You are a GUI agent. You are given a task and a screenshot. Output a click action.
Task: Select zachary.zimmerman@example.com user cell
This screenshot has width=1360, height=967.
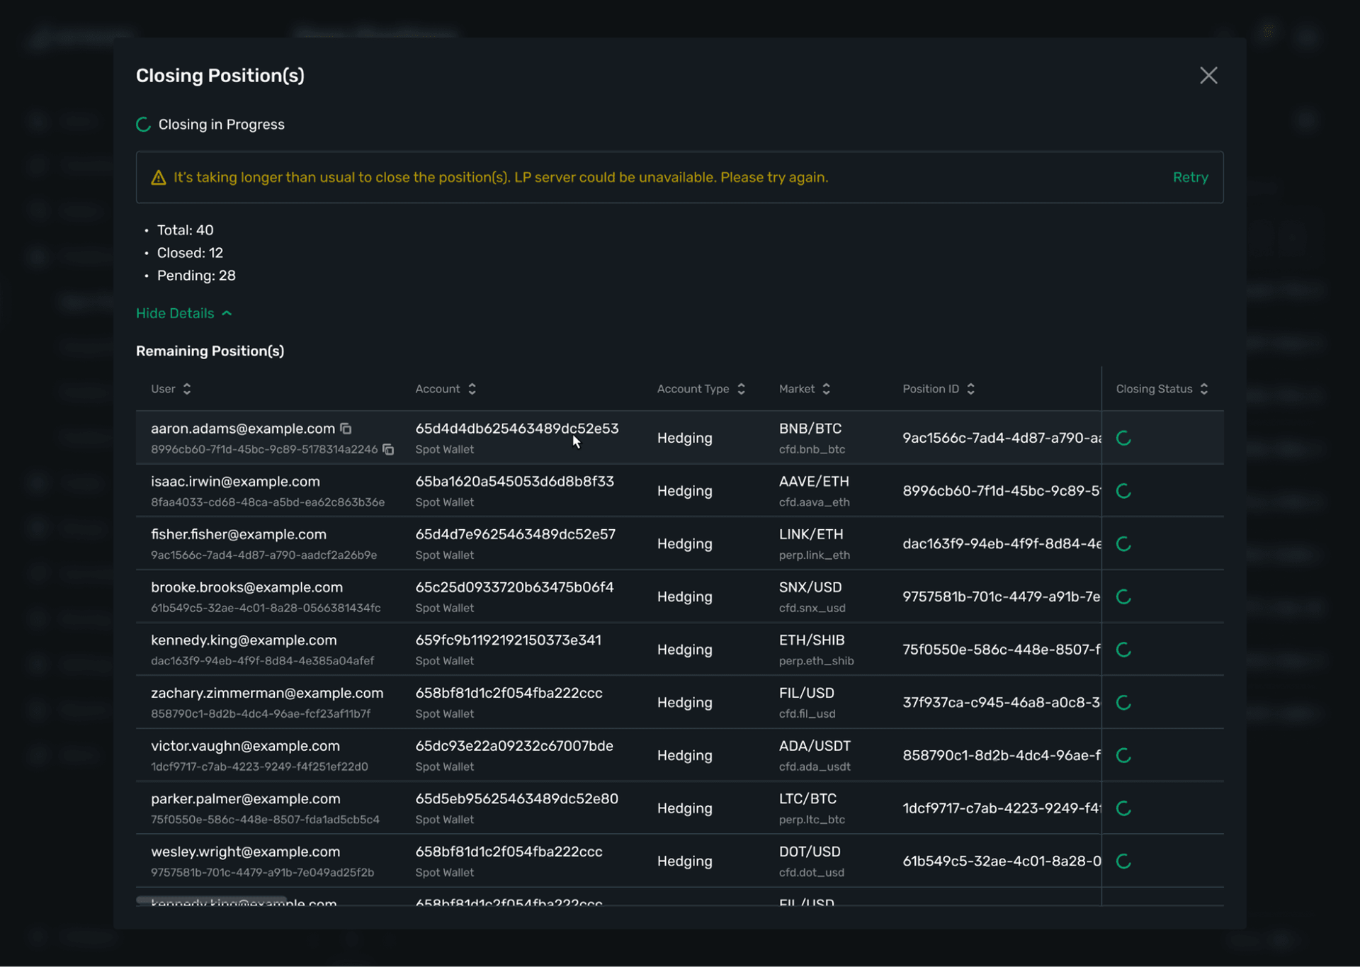[267, 703]
